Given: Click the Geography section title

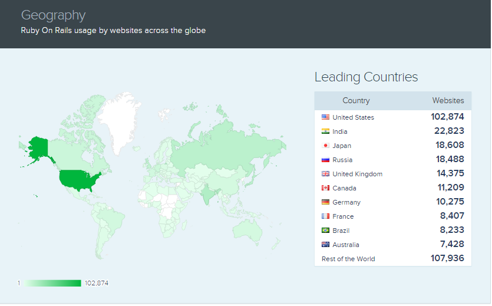Looking at the screenshot, I should (54, 15).
